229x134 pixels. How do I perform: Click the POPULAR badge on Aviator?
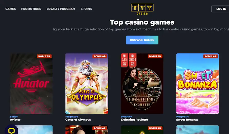point(44,56)
